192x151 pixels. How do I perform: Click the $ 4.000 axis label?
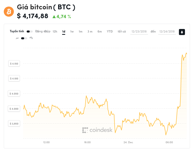pyautogui.click(x=14, y=109)
